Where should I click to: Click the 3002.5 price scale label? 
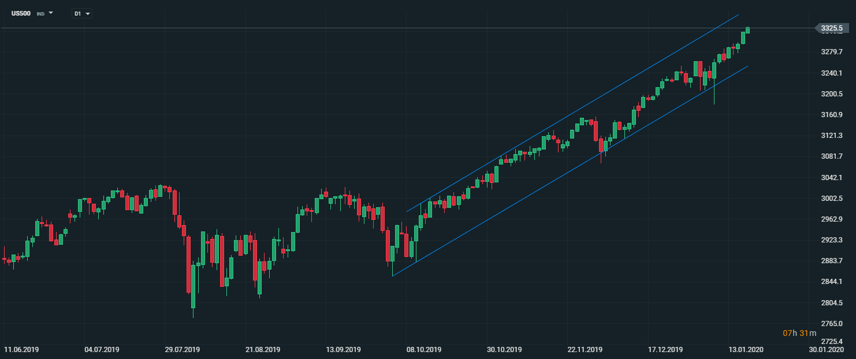click(832, 199)
